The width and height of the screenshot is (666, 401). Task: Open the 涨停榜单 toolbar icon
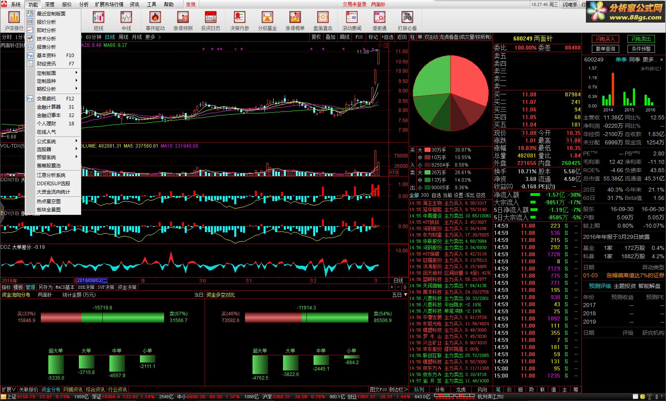tap(295, 21)
